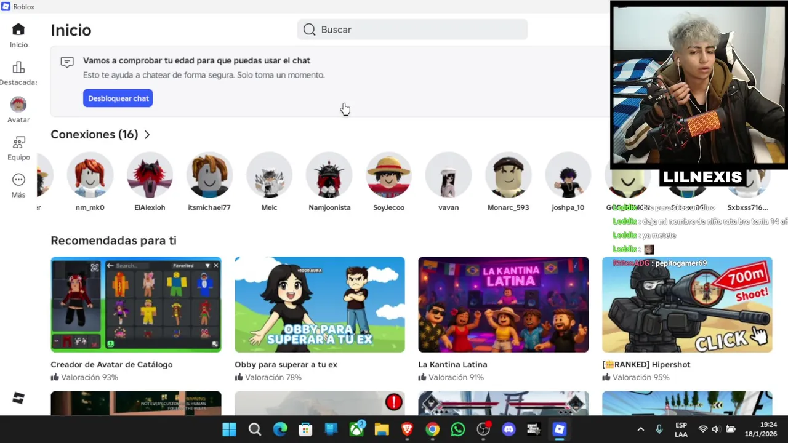Image resolution: width=788 pixels, height=443 pixels.
Task: Open the ESP LAA language switcher
Action: 681,429
